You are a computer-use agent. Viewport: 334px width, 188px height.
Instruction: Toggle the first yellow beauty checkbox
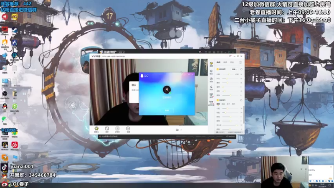point(218,69)
